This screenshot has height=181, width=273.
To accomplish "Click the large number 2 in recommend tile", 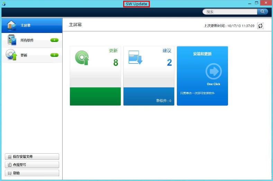I will (x=169, y=62).
